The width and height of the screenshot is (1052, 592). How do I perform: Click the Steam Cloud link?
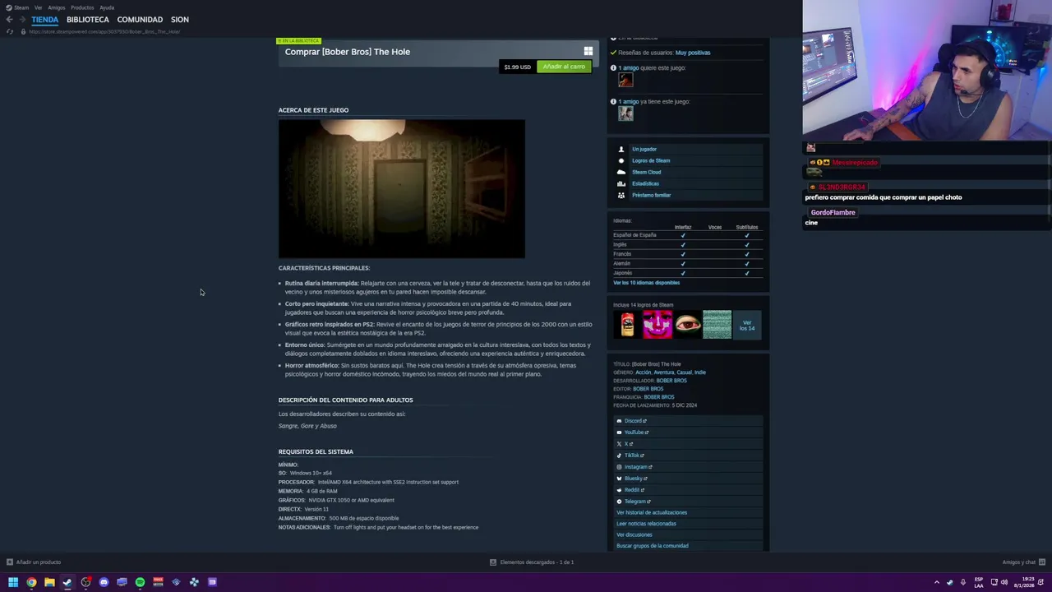(x=647, y=172)
